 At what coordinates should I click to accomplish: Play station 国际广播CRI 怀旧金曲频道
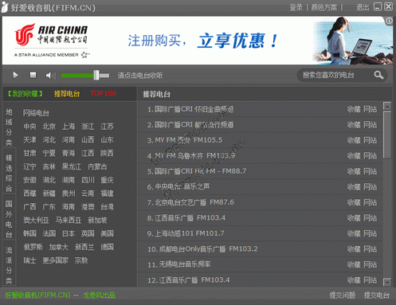click(x=190, y=109)
